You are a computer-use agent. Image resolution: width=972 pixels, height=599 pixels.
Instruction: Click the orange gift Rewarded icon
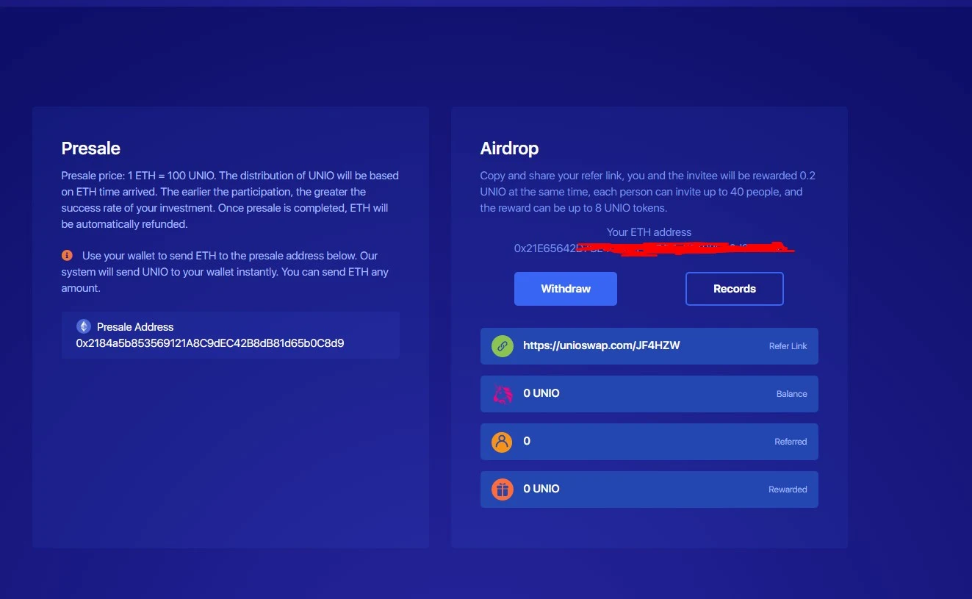point(502,489)
